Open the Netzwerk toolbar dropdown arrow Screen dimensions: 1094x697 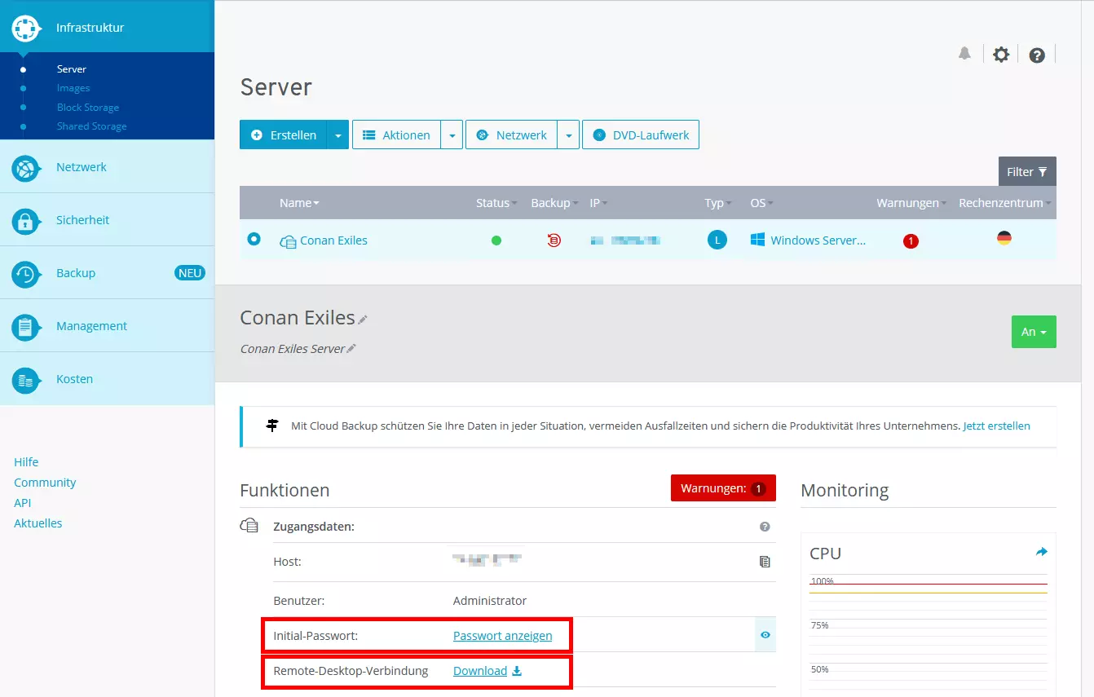coord(568,135)
